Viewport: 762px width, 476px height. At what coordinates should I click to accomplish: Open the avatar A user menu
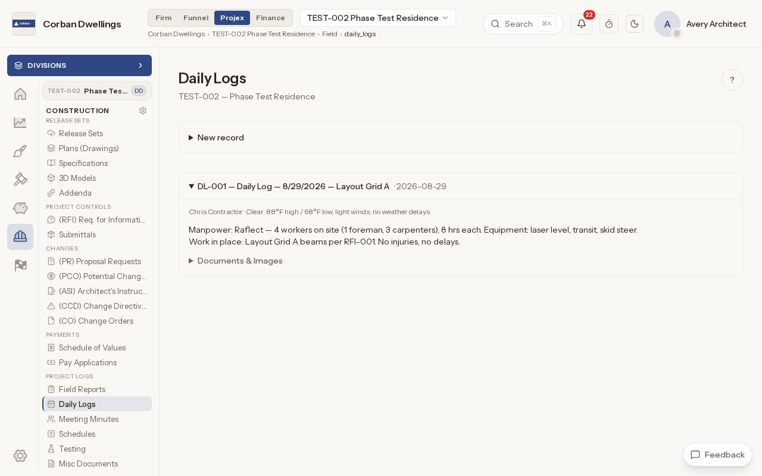coord(667,24)
